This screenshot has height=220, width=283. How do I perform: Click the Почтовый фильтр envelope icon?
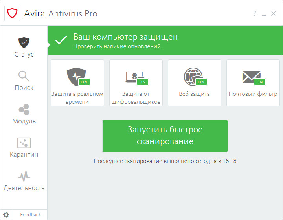pos(250,76)
